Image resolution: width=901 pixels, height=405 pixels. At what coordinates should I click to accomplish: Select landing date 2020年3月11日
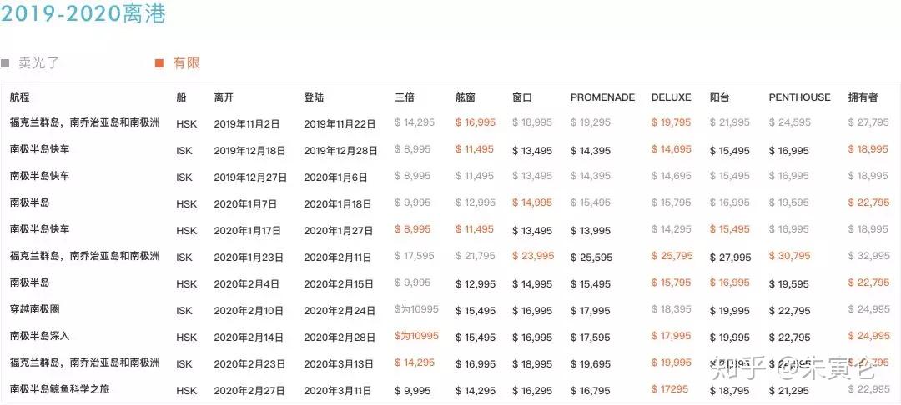339,391
